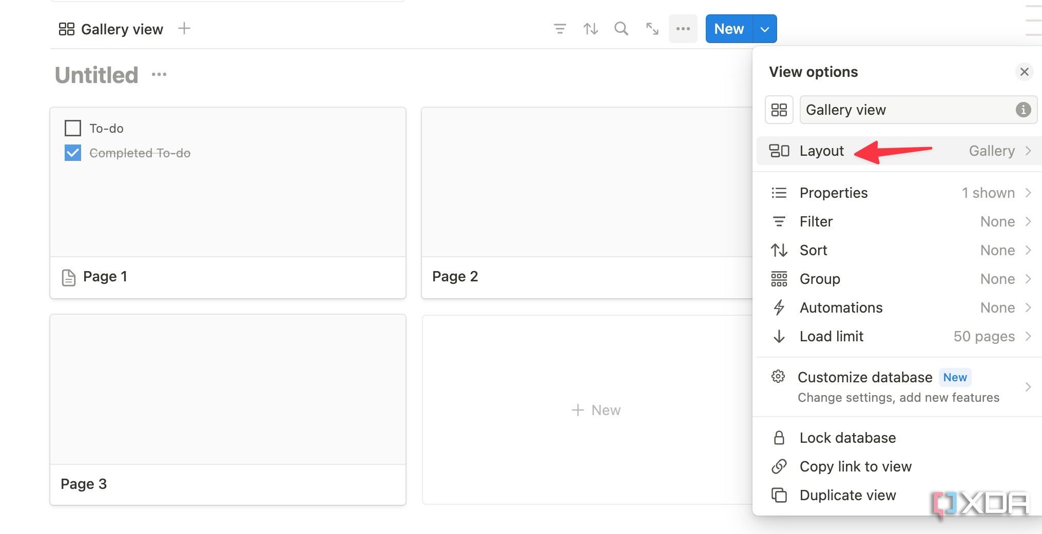Click the gear icon beside Customize database
The image size is (1042, 534).
[x=778, y=377]
